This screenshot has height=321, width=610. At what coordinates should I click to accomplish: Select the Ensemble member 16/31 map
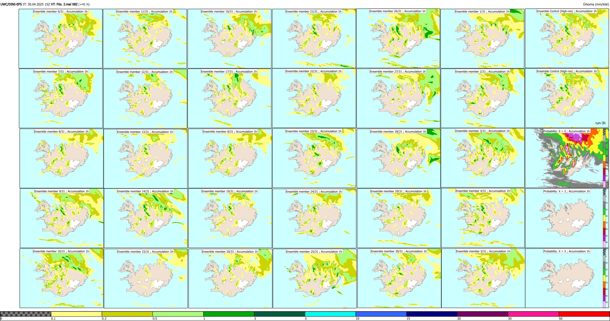230,39
